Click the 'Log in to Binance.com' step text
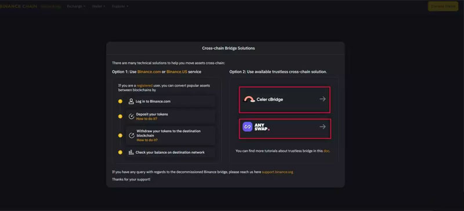The image size is (464, 211). click(153, 101)
